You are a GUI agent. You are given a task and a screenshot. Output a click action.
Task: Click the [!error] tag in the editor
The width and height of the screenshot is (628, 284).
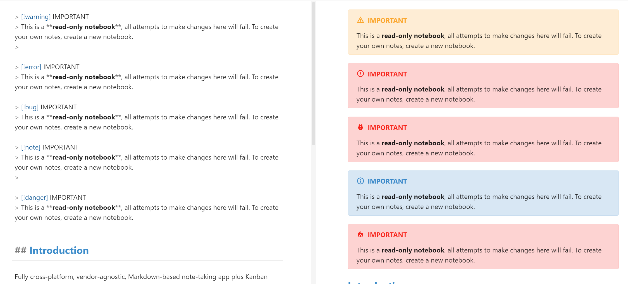pyautogui.click(x=31, y=67)
